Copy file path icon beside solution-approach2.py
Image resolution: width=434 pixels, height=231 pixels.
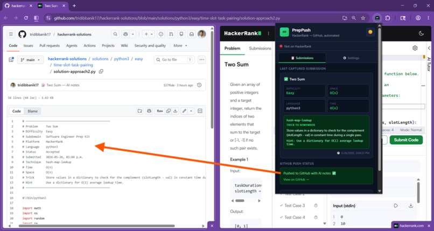pos(101,72)
